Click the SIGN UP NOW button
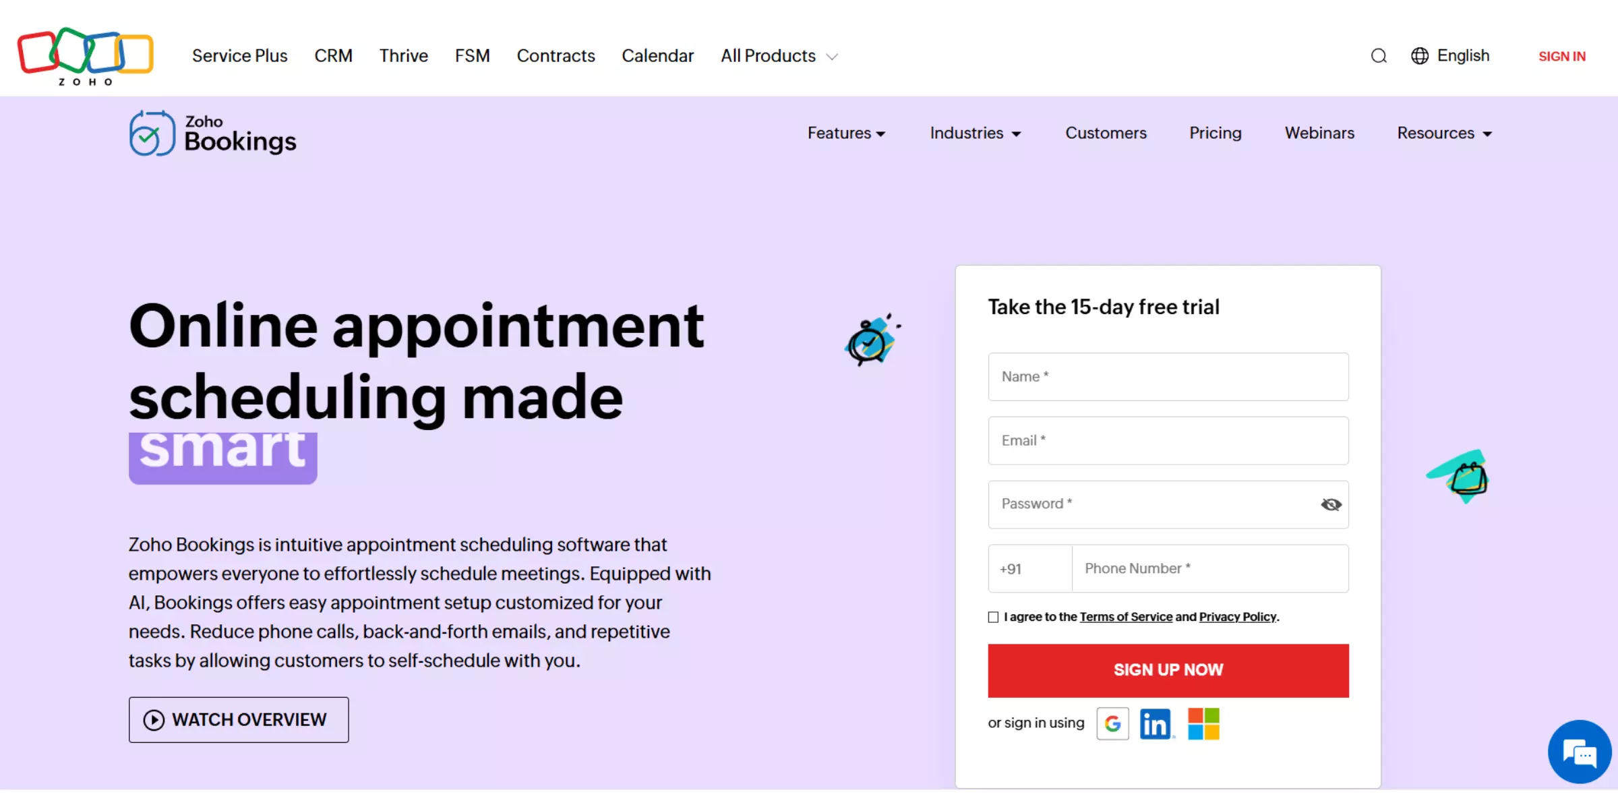This screenshot has height=809, width=1618. point(1168,670)
